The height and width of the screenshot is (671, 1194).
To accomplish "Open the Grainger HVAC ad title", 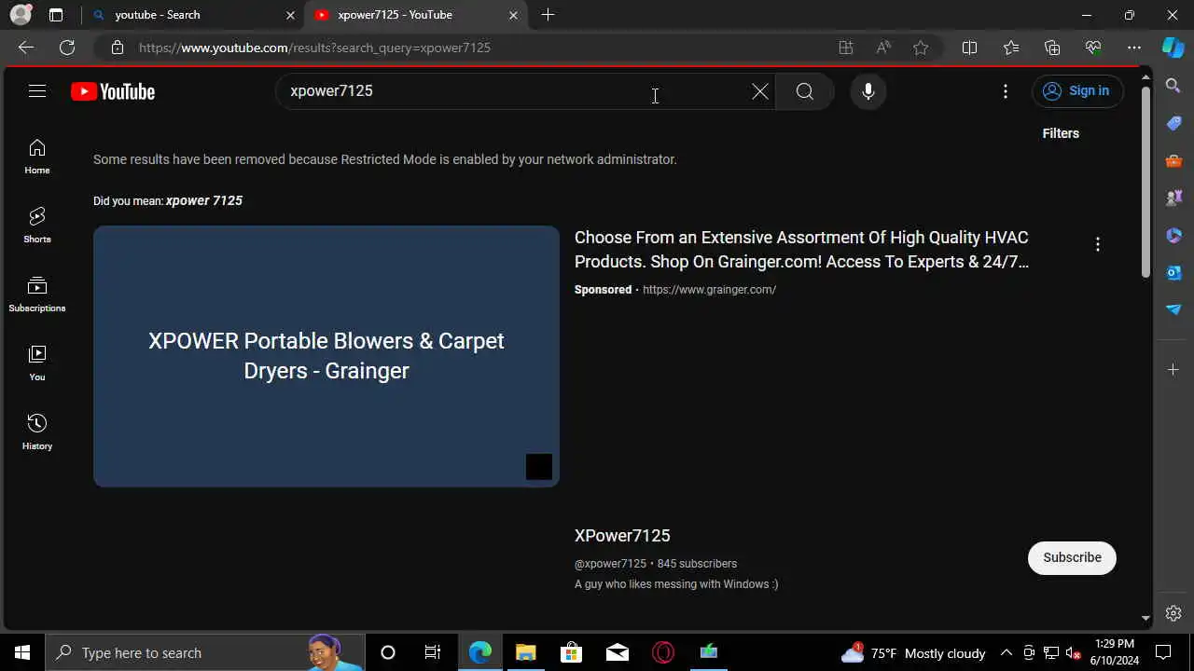I will 801,250.
